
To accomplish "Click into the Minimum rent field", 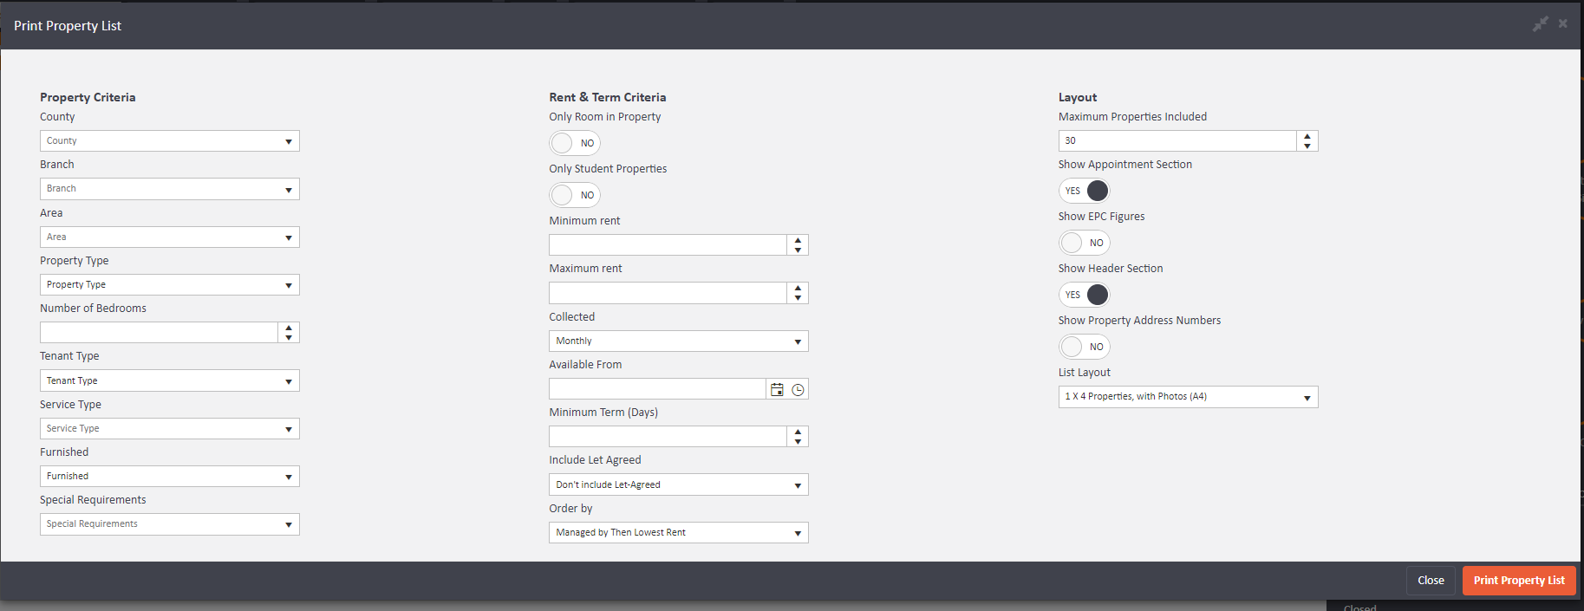I will pos(668,245).
